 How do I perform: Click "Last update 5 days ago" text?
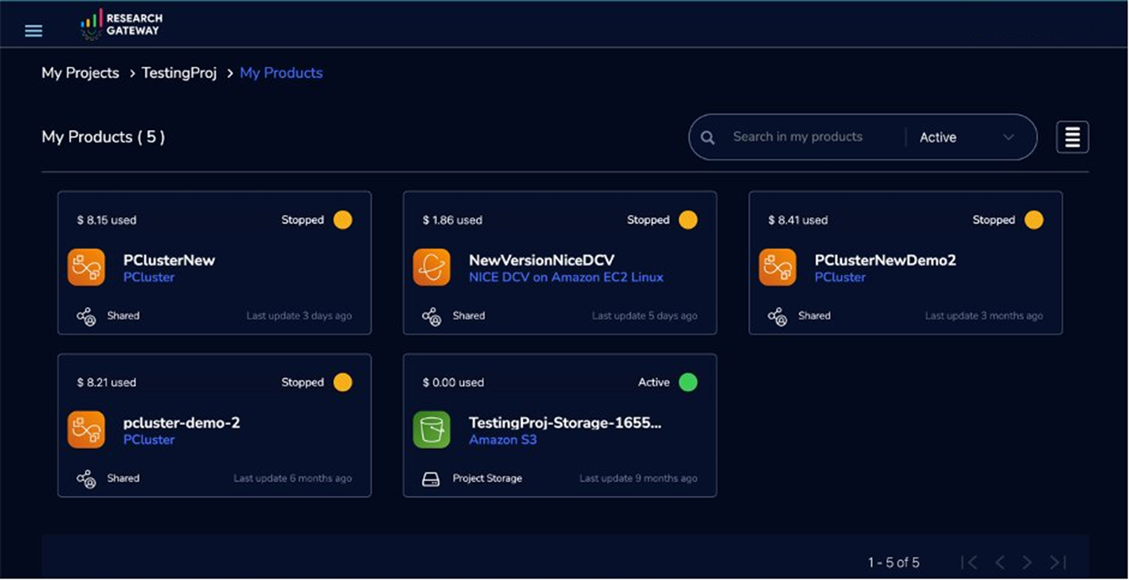pyautogui.click(x=644, y=316)
